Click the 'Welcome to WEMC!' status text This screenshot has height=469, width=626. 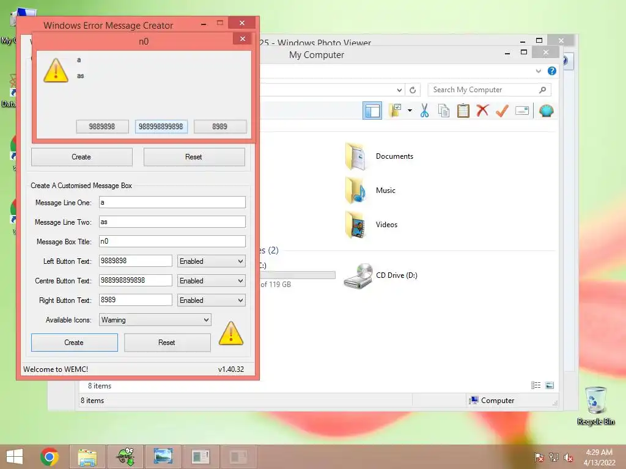pos(56,369)
